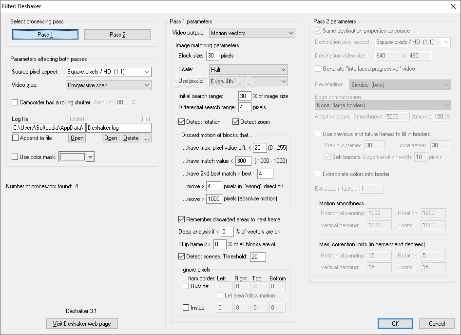Enable Camcorder has a rolling shutter
This screenshot has height=335, width=461.
(15, 102)
